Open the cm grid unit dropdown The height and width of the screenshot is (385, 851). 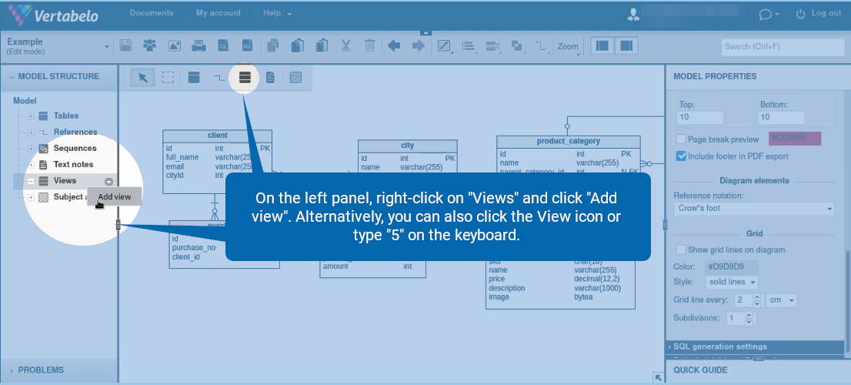point(781,300)
